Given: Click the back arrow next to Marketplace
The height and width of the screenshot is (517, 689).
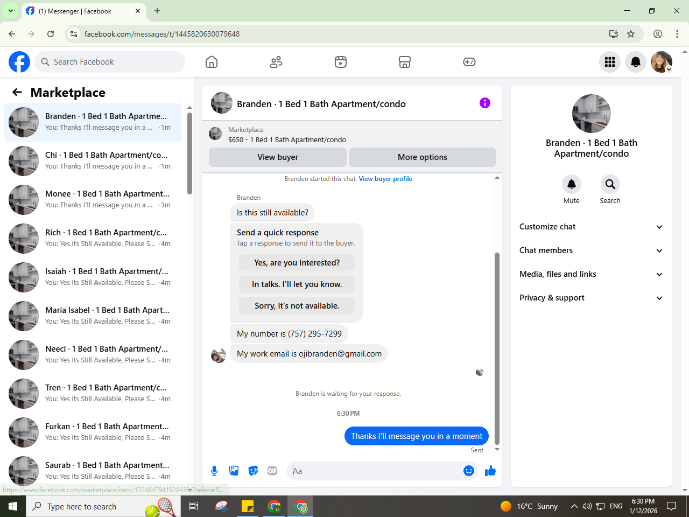Looking at the screenshot, I should tap(17, 92).
